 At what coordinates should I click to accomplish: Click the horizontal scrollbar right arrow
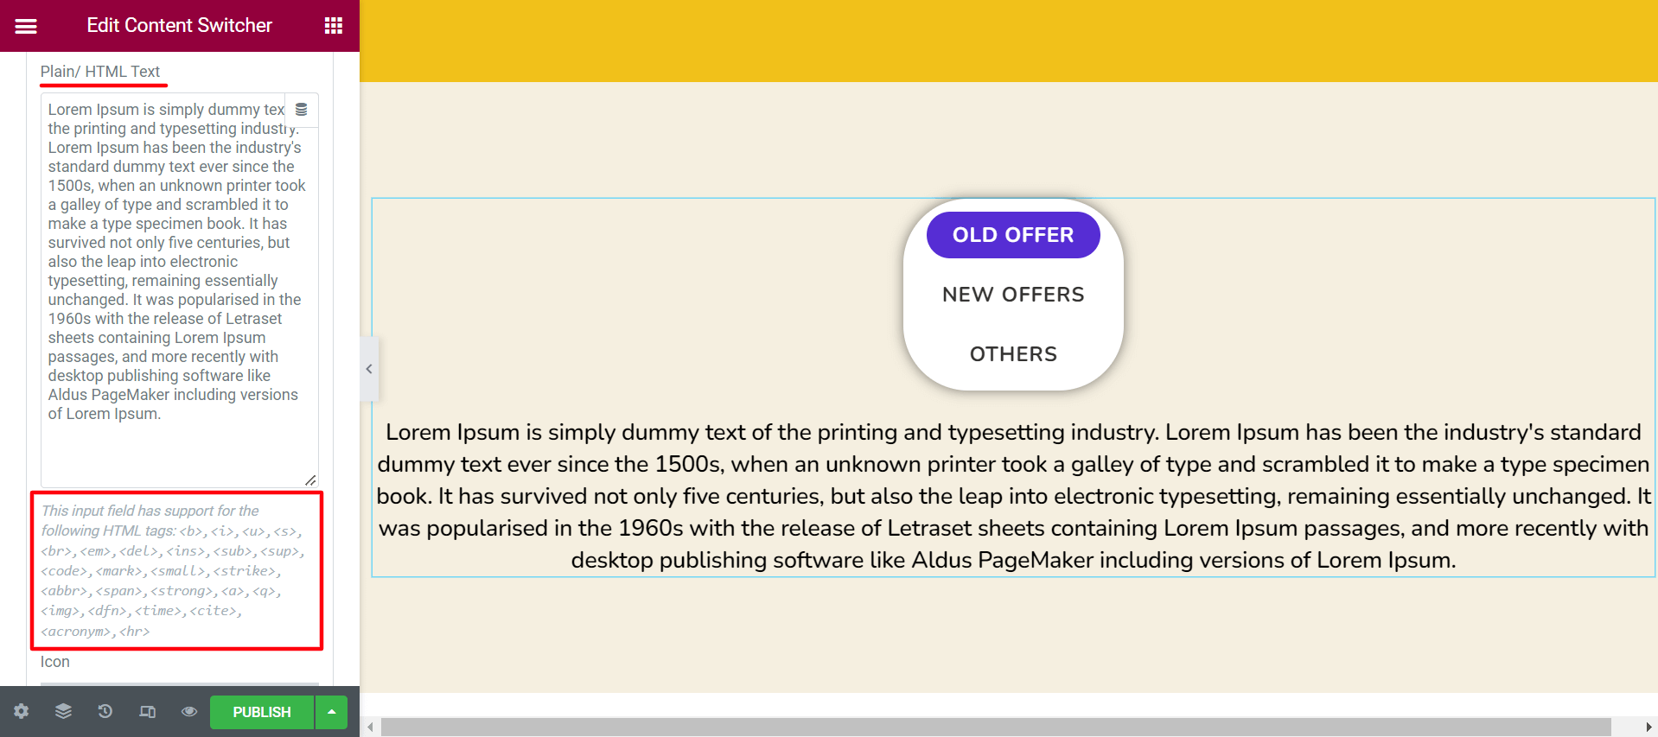pos(1648,727)
